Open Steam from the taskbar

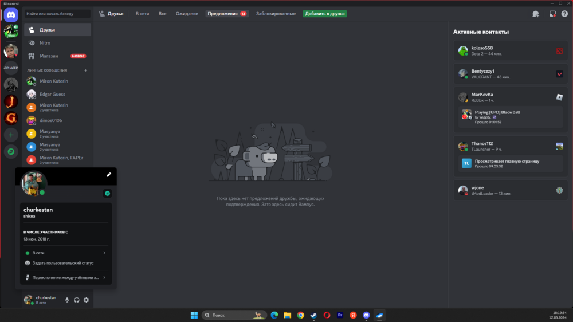click(313, 315)
